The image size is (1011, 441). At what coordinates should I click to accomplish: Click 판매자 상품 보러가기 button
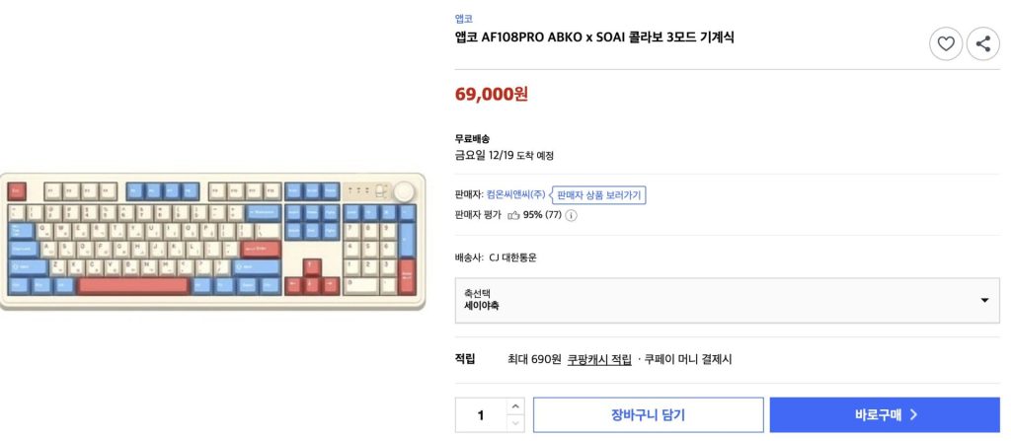pyautogui.click(x=598, y=194)
